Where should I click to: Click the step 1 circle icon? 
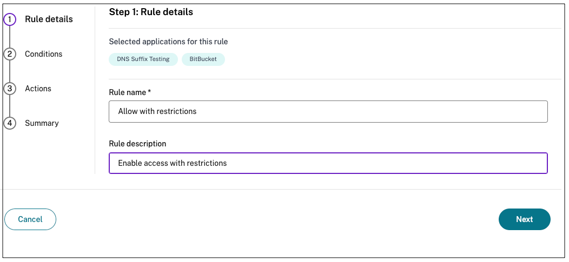10,19
